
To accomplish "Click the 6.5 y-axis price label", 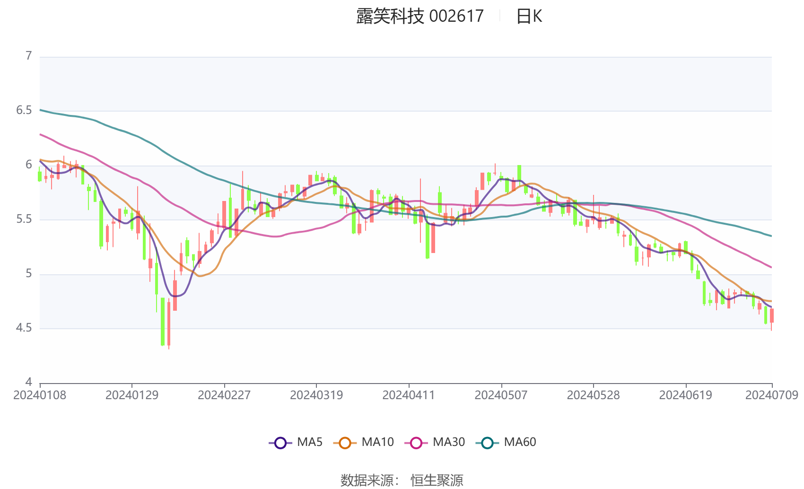I will coord(24,111).
